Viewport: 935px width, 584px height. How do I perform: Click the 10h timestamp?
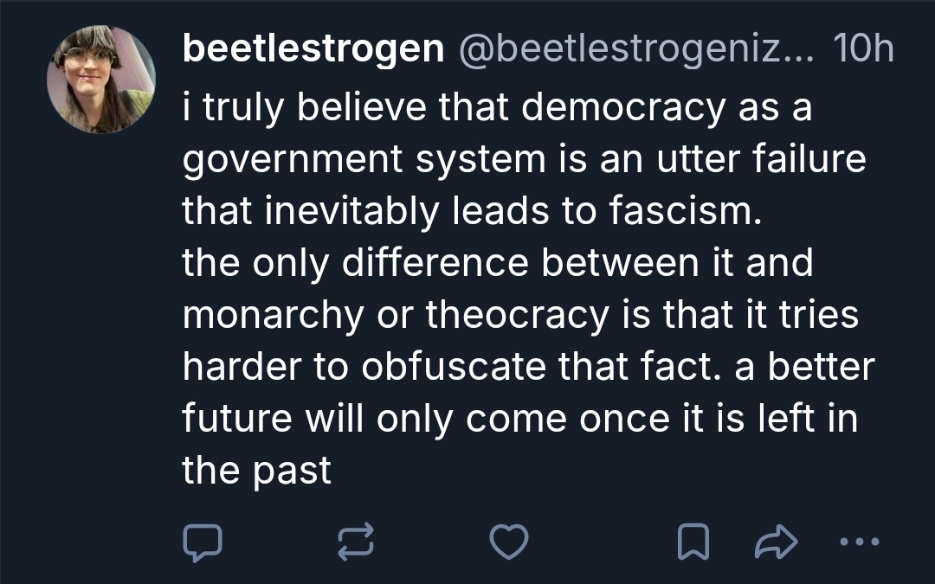pyautogui.click(x=861, y=51)
